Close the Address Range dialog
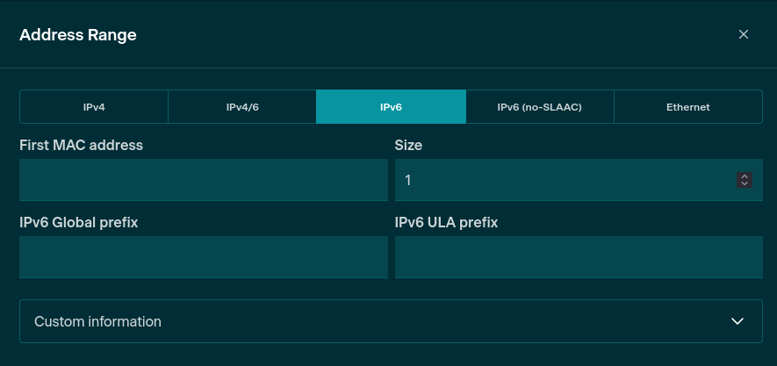The width and height of the screenshot is (777, 366). [744, 34]
